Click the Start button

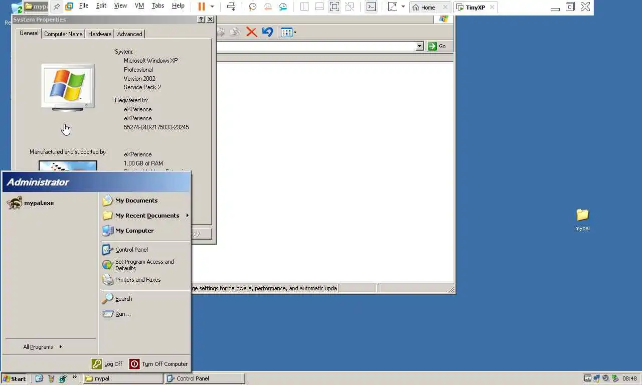click(x=15, y=378)
